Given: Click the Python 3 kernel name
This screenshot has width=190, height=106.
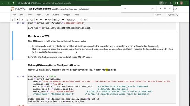Looking at the screenshot, I should [x=171, y=15].
